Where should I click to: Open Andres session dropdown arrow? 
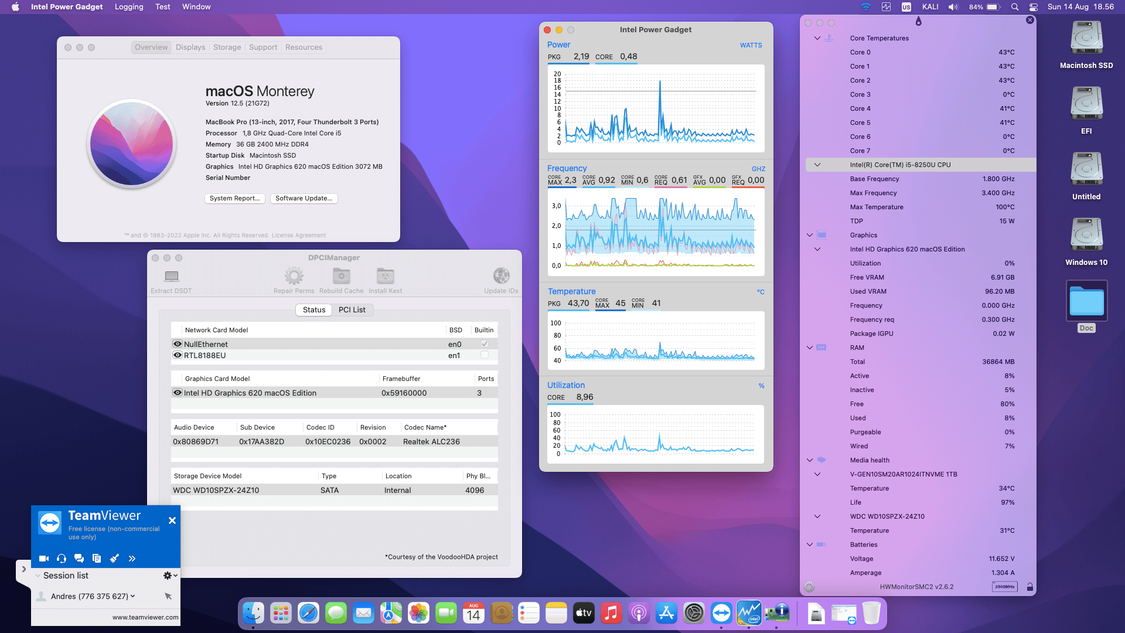click(x=133, y=596)
